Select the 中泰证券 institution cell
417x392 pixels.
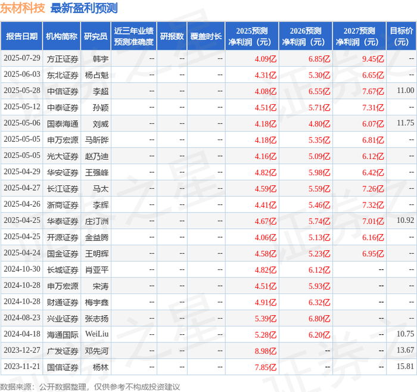(x=63, y=107)
